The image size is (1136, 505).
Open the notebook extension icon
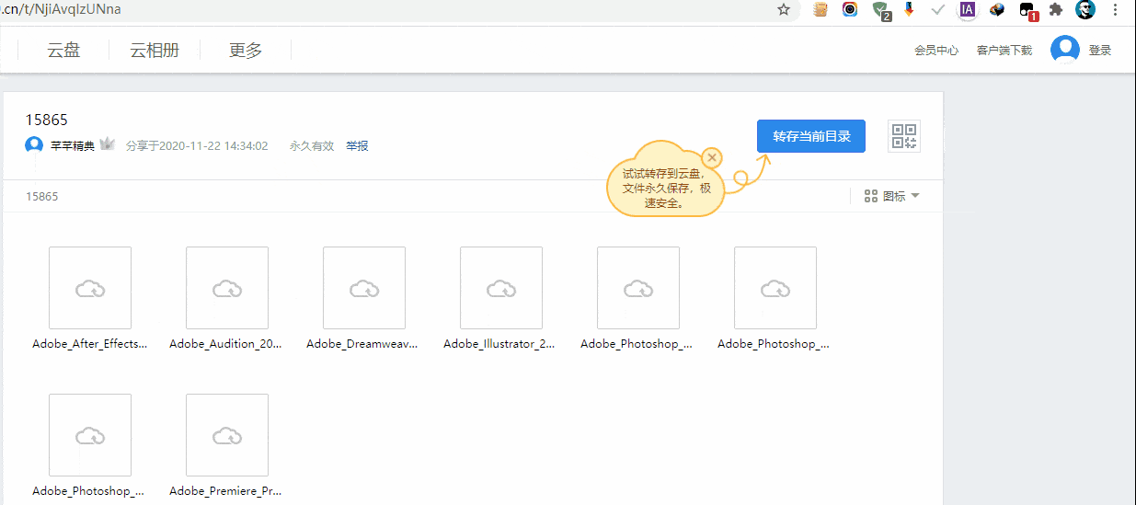pyautogui.click(x=821, y=9)
